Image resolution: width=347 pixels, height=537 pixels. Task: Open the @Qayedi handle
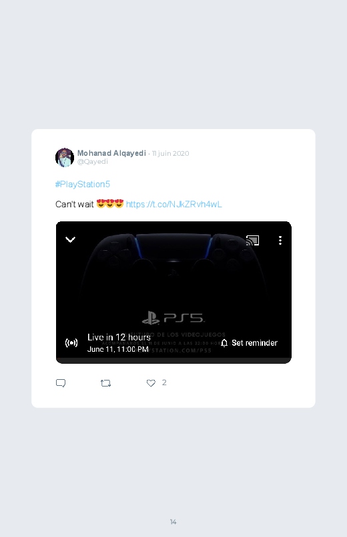click(92, 162)
